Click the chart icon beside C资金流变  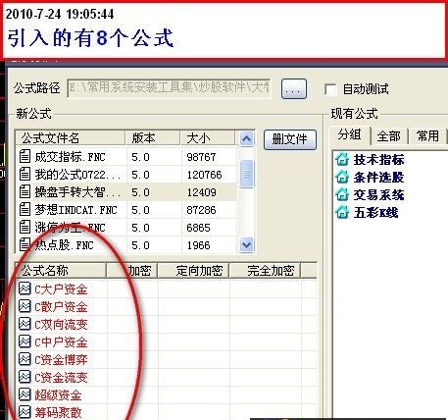pyautogui.click(x=25, y=377)
